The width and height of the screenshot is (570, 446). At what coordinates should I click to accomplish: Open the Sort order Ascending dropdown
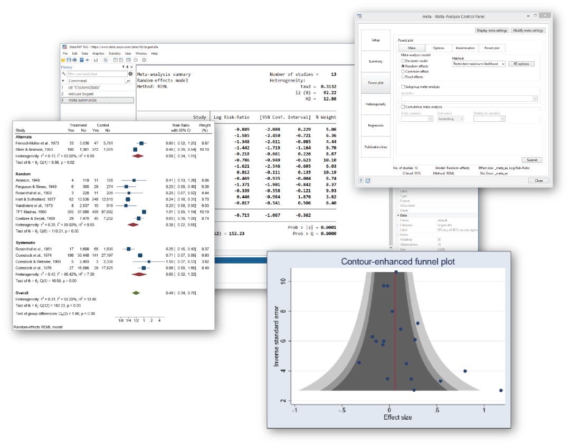click(x=451, y=119)
